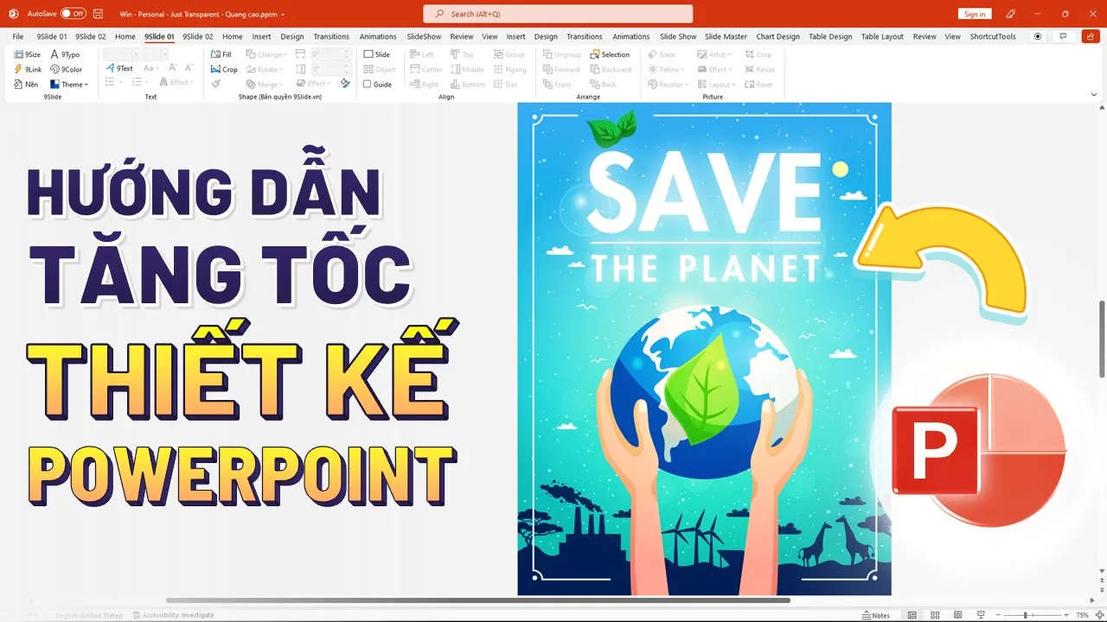Open the Comments pane icon
Viewport: 1107px width, 622px height.
pyautogui.click(x=1064, y=36)
